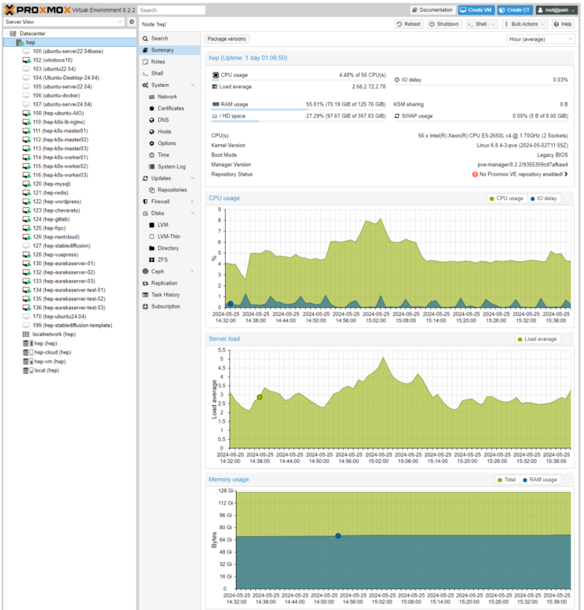Click the red repository warning icon
This screenshot has width=584, height=610.
click(475, 174)
